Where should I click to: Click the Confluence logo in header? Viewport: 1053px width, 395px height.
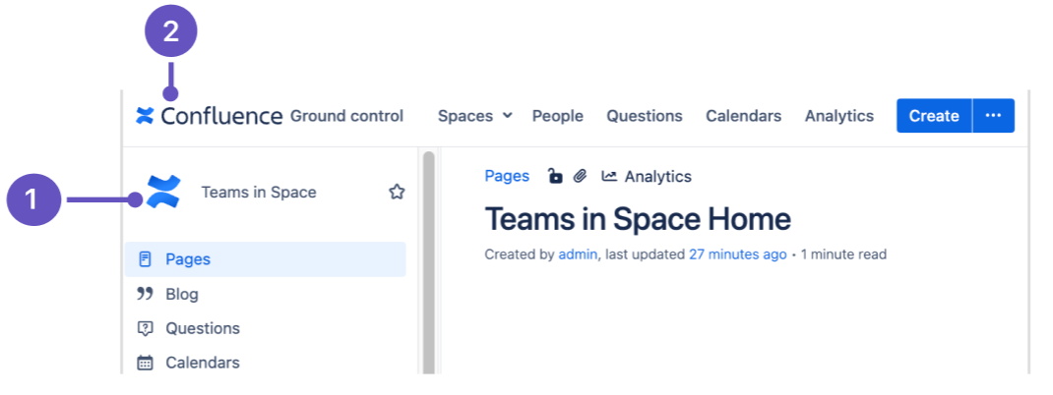[x=209, y=116]
